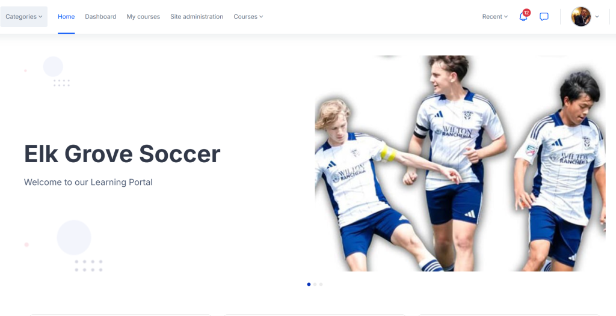Expand the Courses dropdown menu
The width and height of the screenshot is (616, 316).
248,16
